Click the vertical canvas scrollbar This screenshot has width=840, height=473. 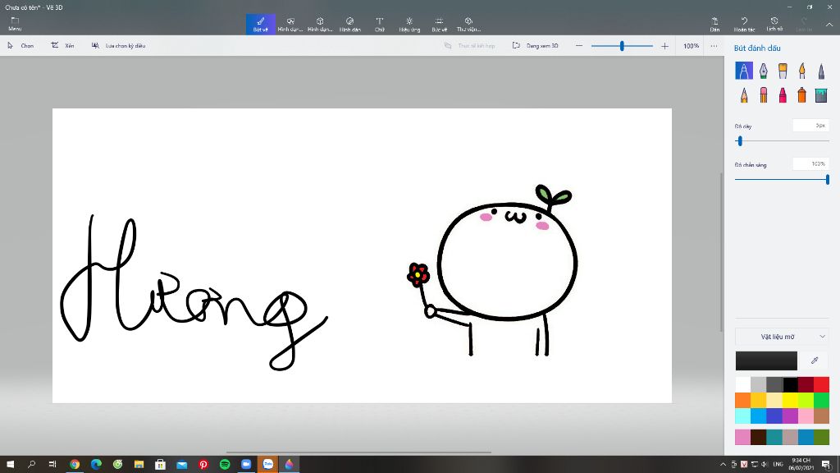tap(721, 252)
